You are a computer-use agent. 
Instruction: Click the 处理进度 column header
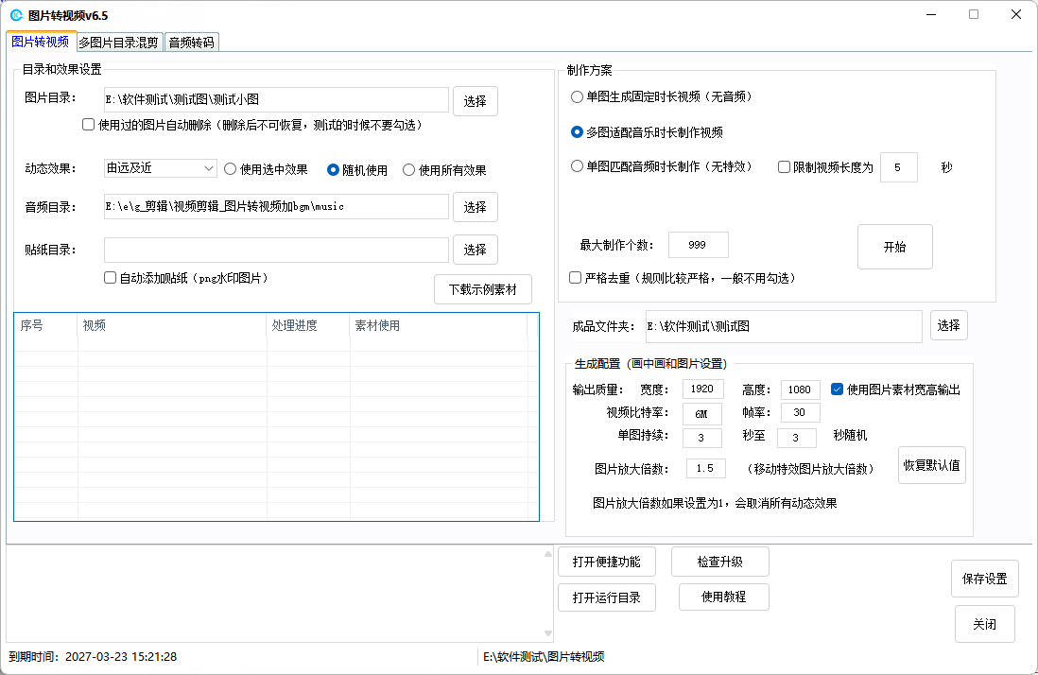pyautogui.click(x=308, y=325)
